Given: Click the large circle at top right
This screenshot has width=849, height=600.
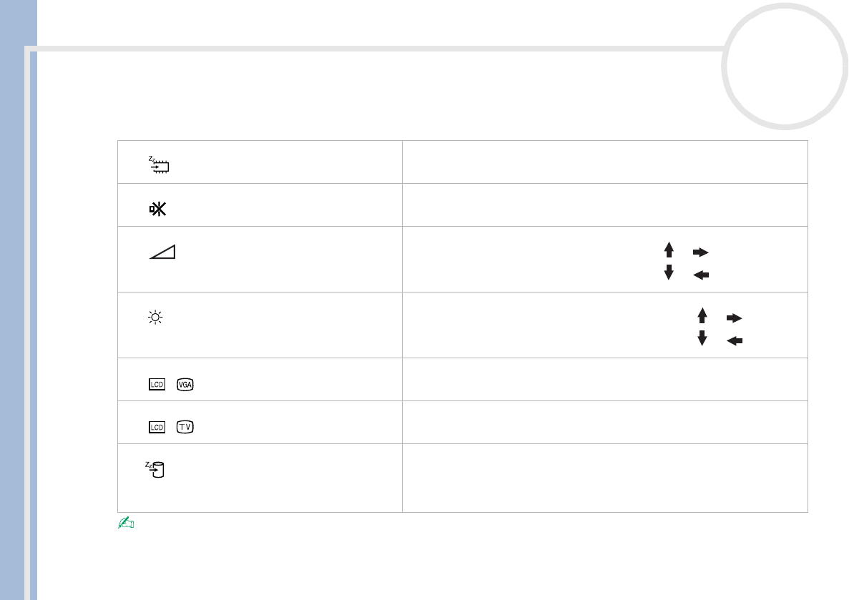Looking at the screenshot, I should click(784, 66).
